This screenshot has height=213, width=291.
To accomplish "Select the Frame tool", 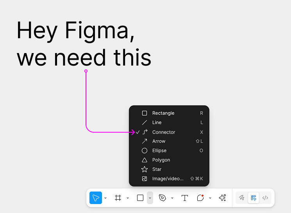I will pos(118,198).
